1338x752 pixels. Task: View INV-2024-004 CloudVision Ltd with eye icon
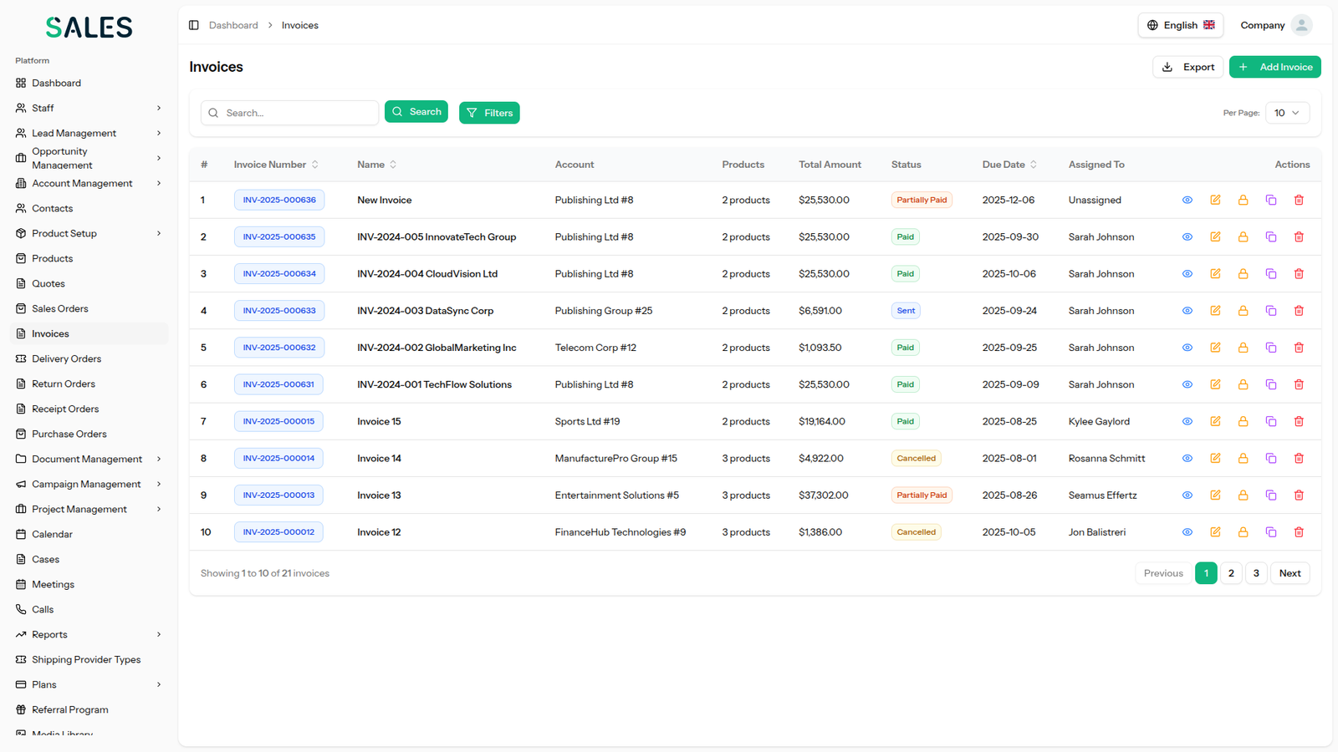click(1187, 274)
